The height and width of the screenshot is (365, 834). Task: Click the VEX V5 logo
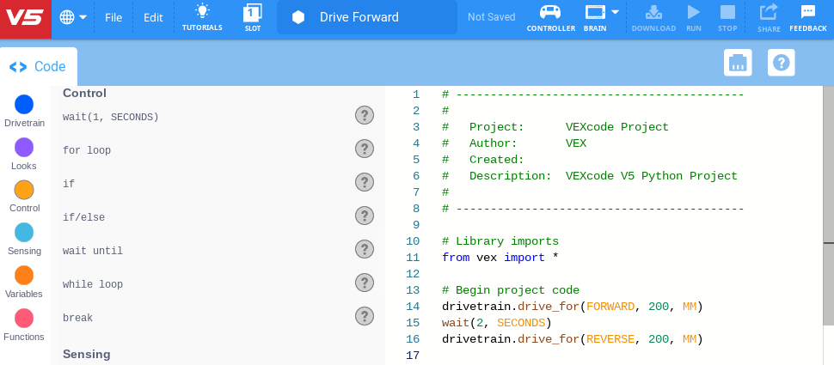pos(25,18)
